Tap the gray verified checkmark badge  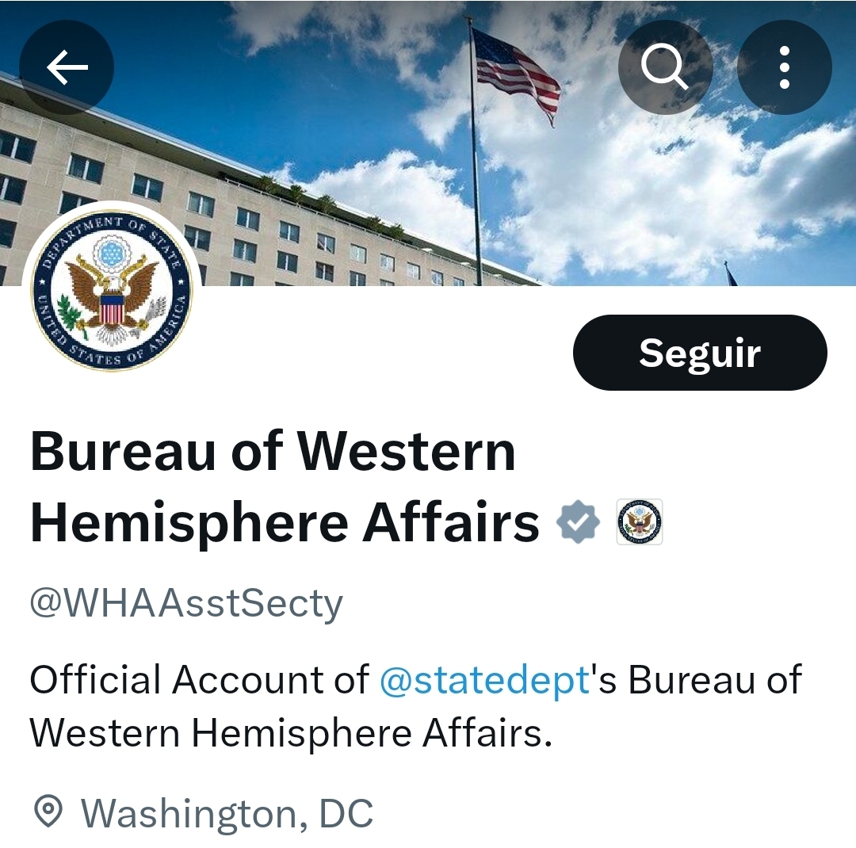coord(578,522)
